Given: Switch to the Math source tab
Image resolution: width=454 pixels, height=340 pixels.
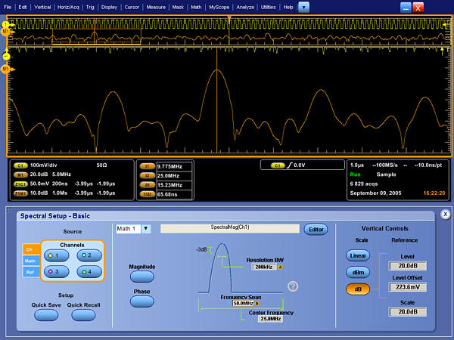Looking at the screenshot, I should pyautogui.click(x=30, y=260).
